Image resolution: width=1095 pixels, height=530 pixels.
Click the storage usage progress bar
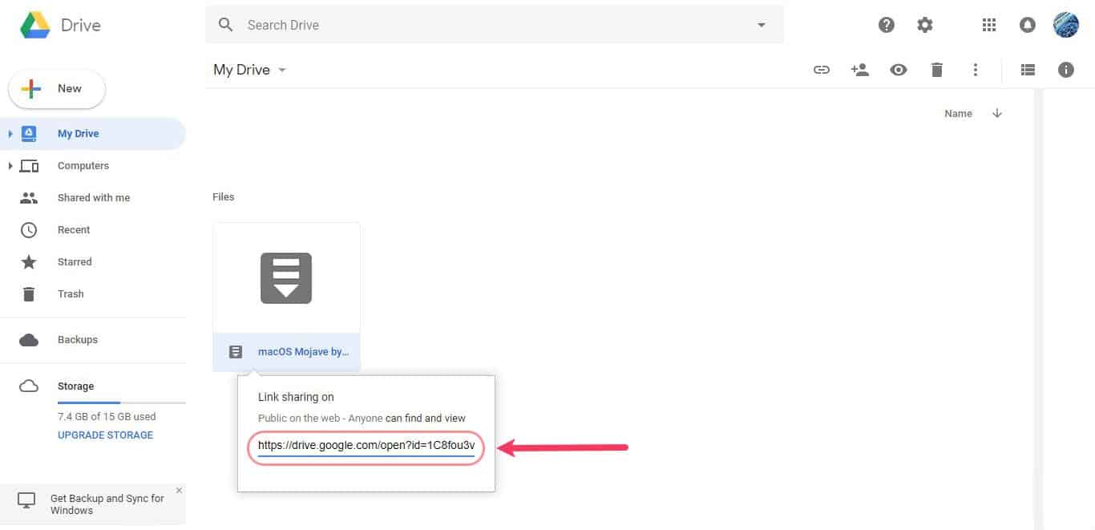[121, 401]
